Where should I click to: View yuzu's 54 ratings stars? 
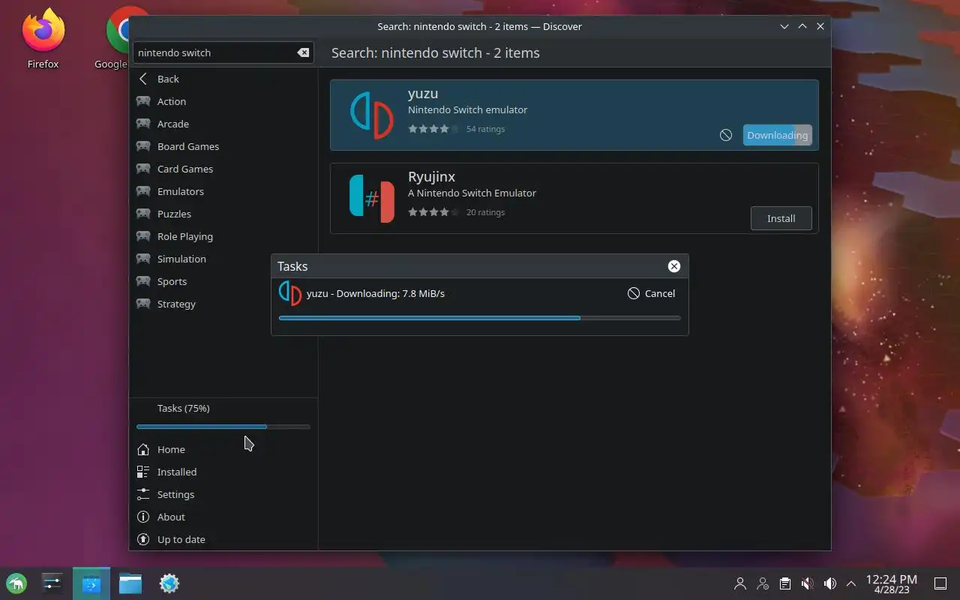click(x=433, y=129)
